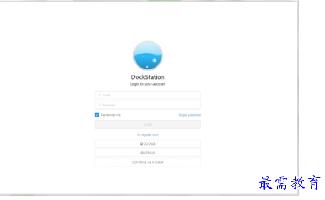The image size is (325, 200).
Task: Uncheck the Remember me checkbox
Action: 97,115
